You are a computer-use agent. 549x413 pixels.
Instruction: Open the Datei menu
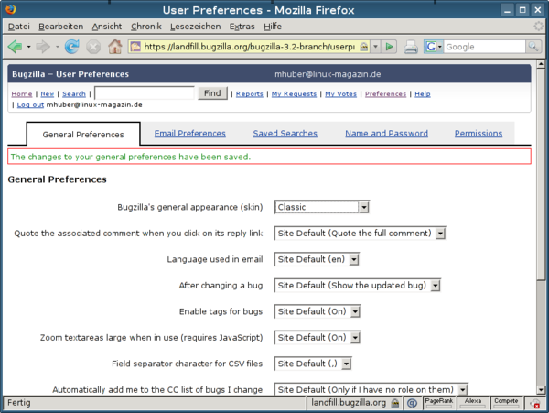(19, 27)
